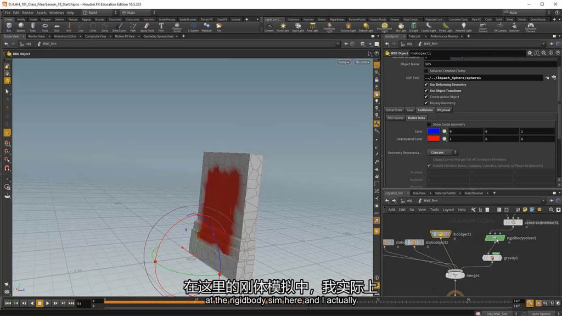Add an Ambient Light from shelf
The width and height of the screenshot is (562, 316).
pyautogui.click(x=463, y=27)
